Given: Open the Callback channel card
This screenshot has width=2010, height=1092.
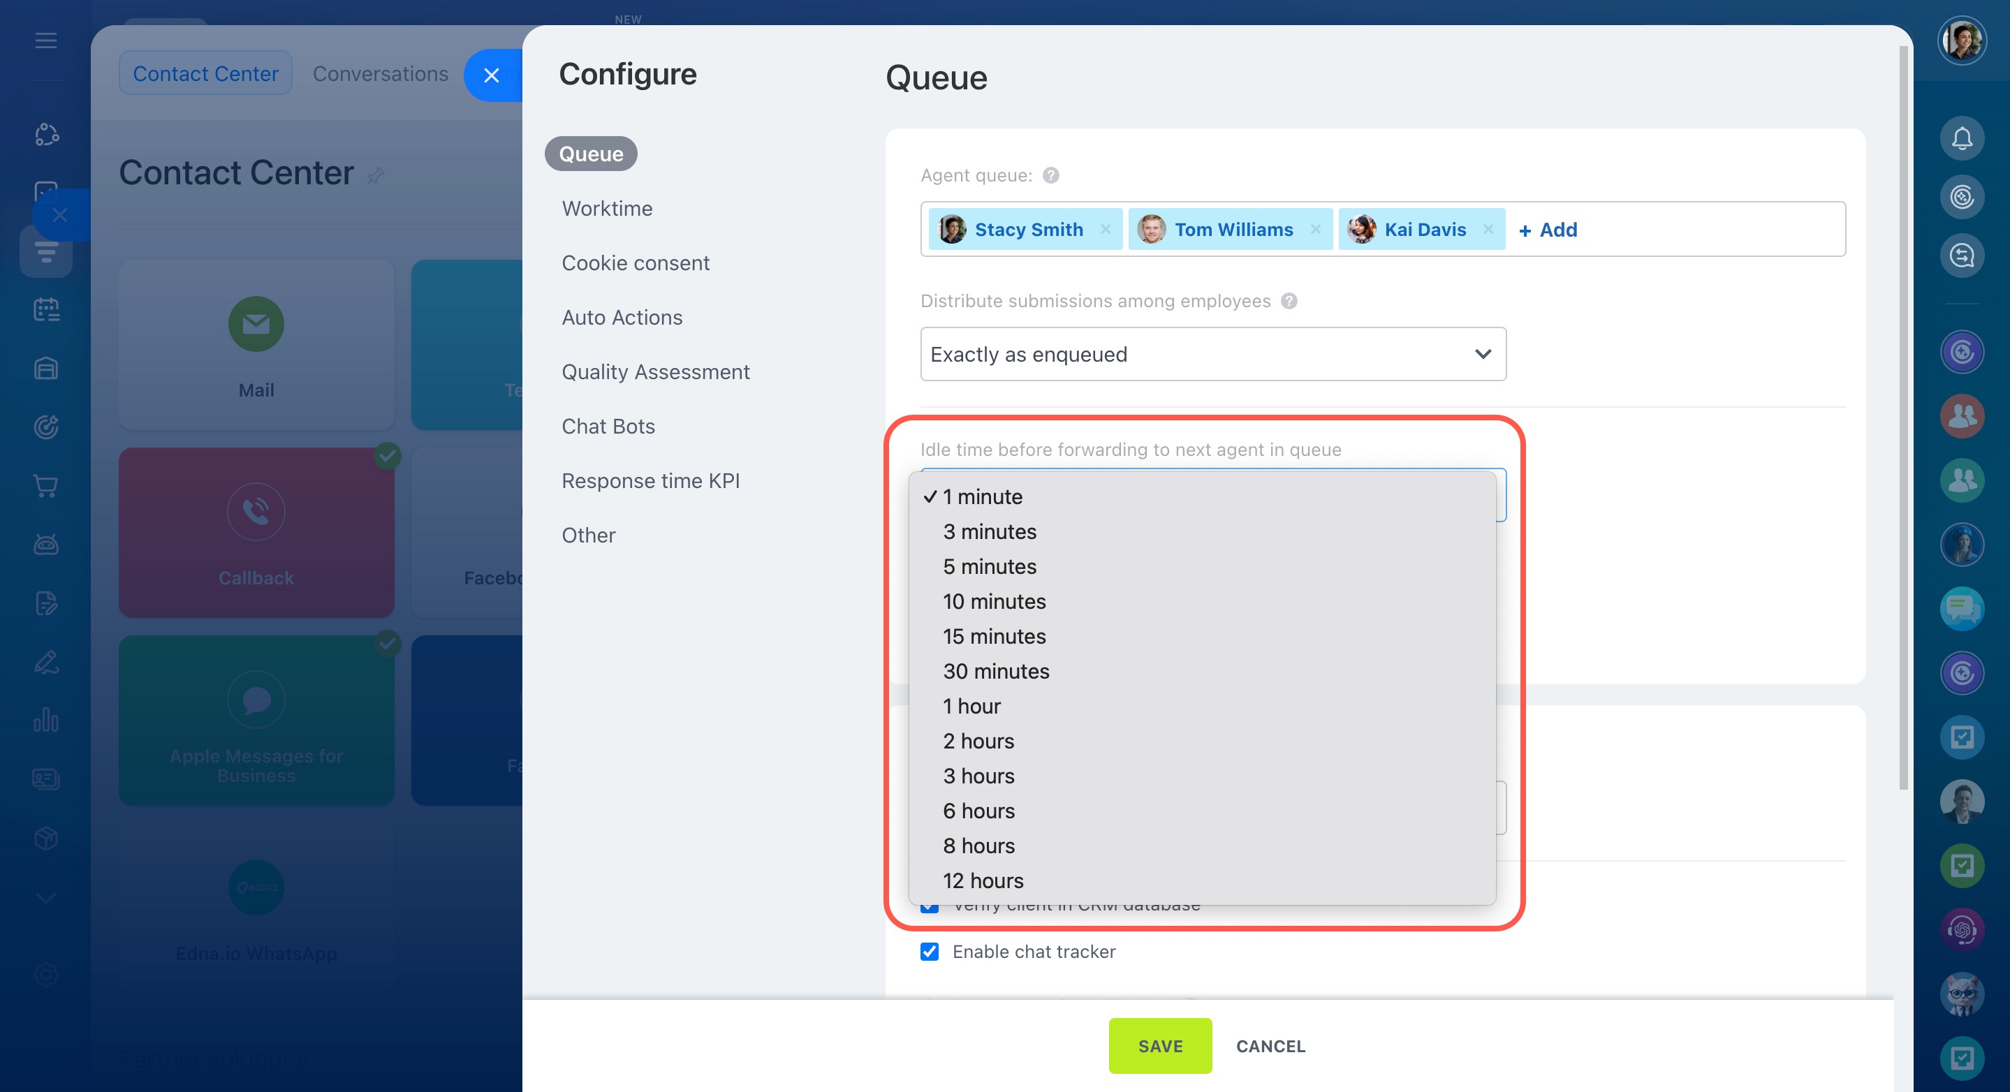Looking at the screenshot, I should [x=256, y=533].
